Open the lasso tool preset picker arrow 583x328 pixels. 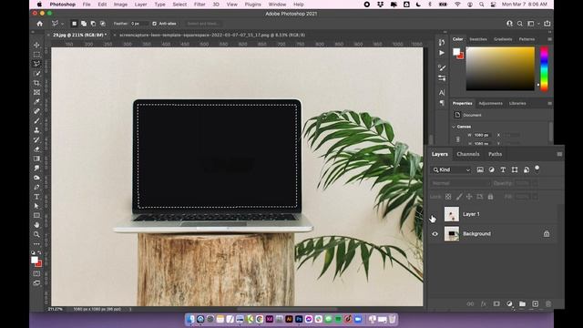(x=63, y=24)
